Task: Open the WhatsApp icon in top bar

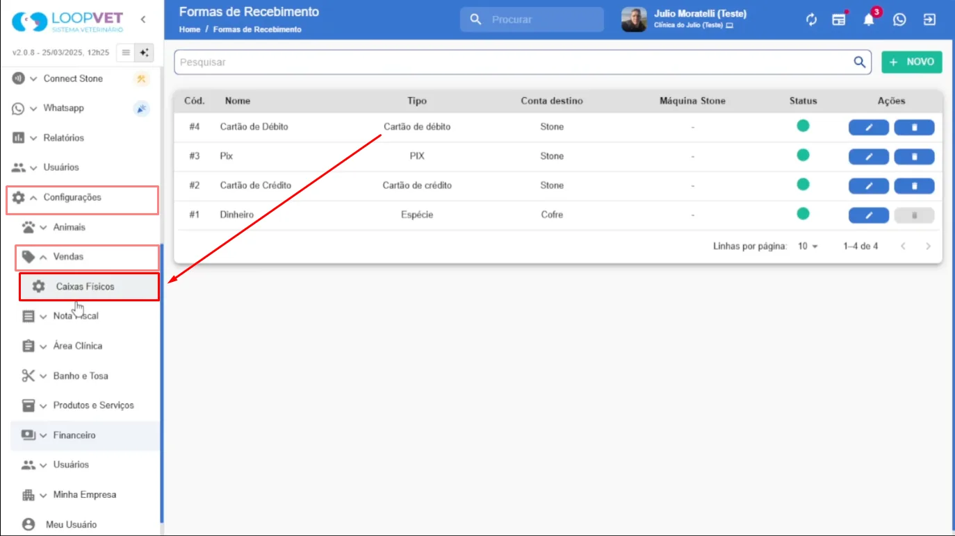Action: 899,19
